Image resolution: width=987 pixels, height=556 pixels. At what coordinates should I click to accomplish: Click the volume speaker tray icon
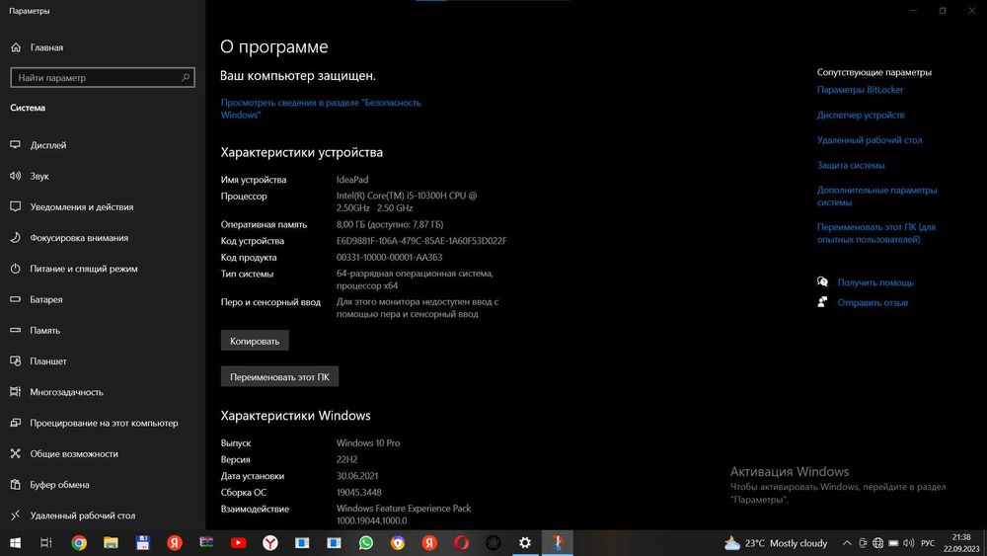pos(908,543)
